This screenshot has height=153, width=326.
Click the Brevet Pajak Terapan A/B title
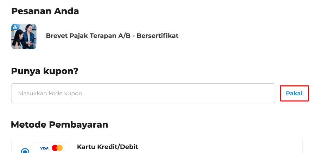point(112,36)
